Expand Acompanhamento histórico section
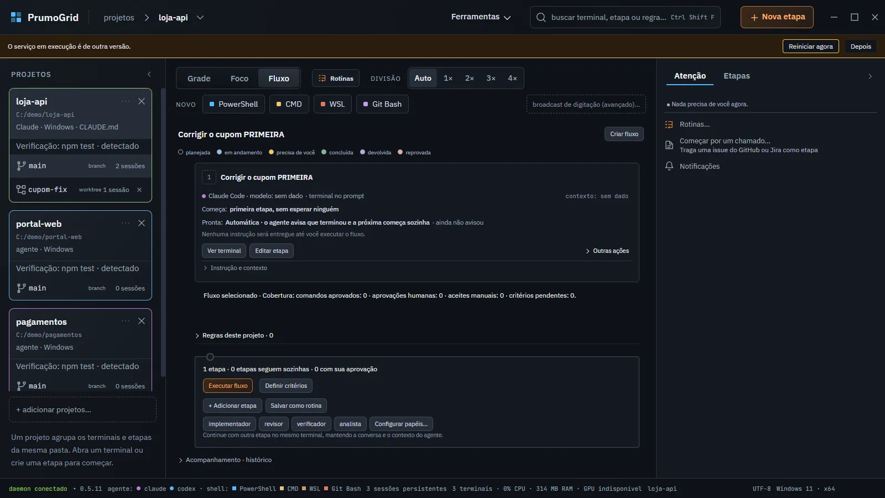 pos(225,460)
